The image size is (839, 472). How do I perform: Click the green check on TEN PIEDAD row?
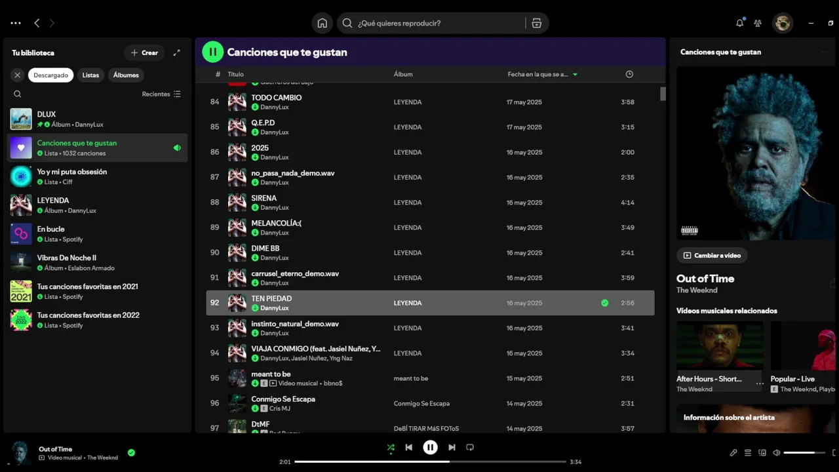click(x=604, y=303)
